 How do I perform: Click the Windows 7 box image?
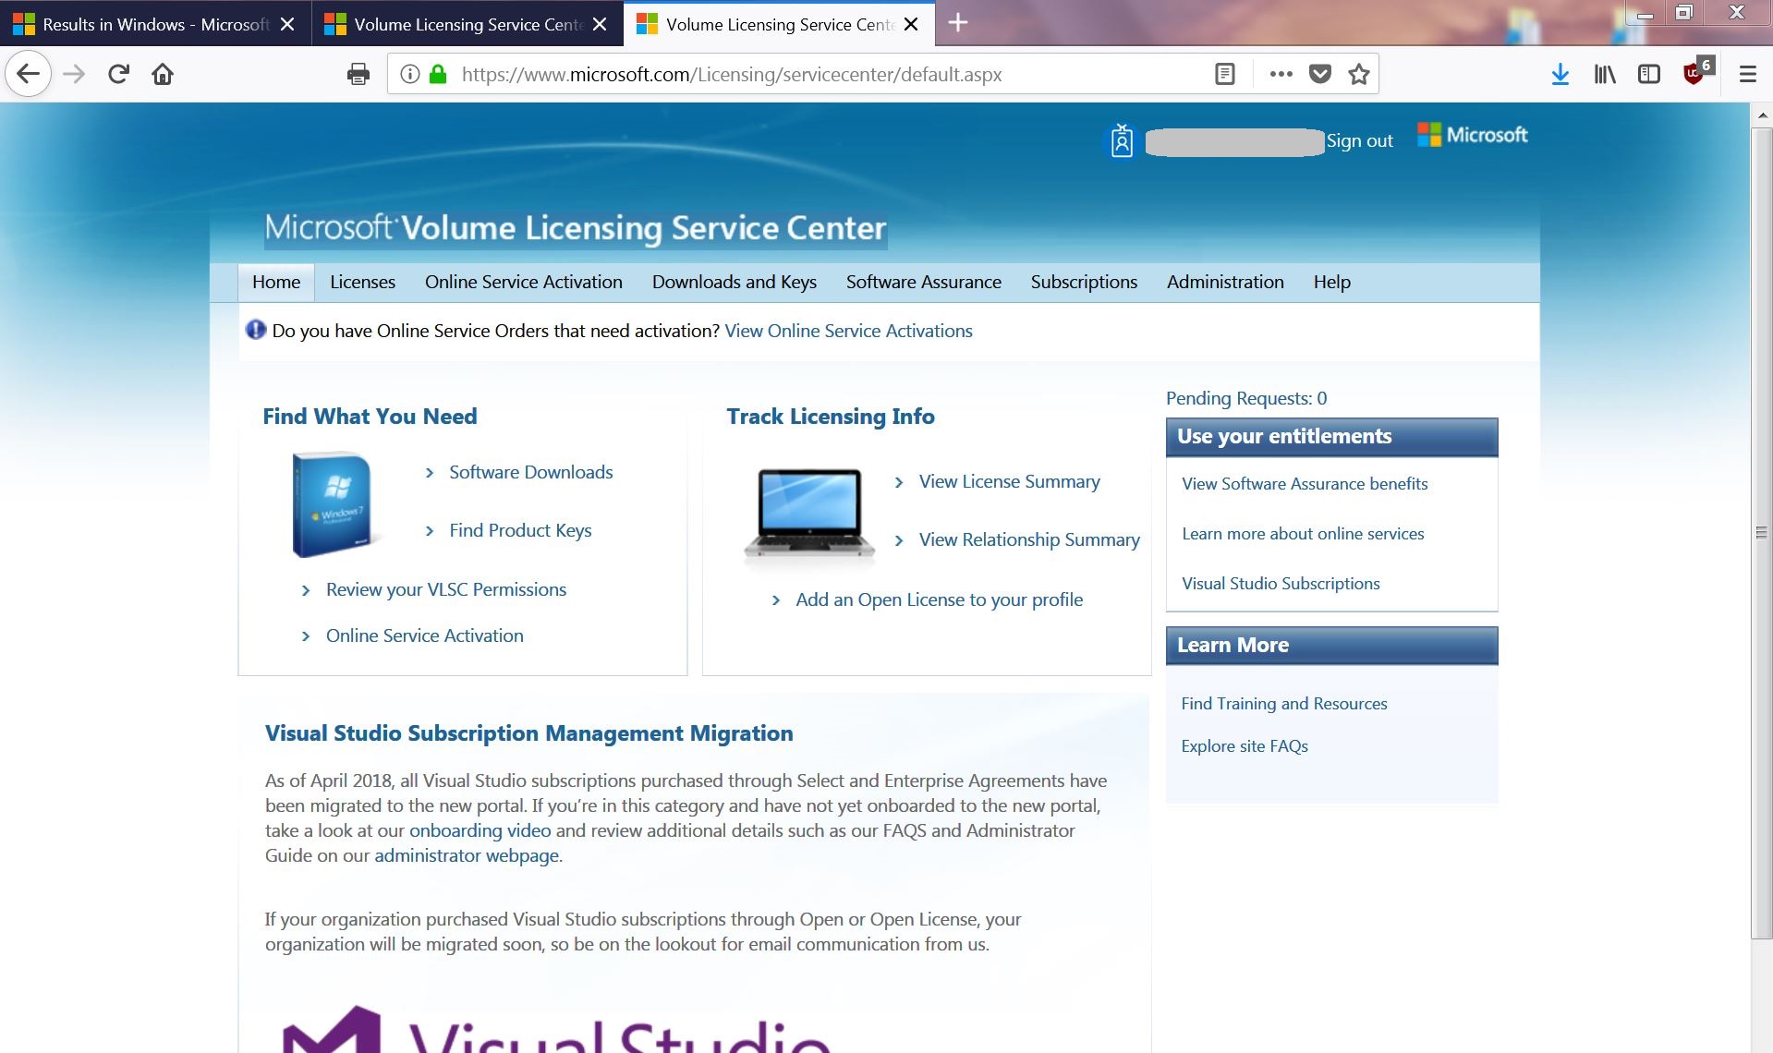pos(333,503)
